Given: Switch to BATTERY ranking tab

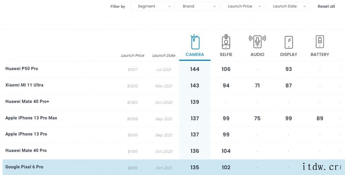Looking at the screenshot, I should (320, 55).
